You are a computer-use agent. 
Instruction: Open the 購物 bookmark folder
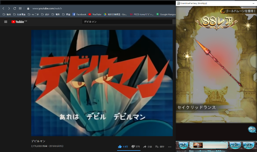click(7, 14)
